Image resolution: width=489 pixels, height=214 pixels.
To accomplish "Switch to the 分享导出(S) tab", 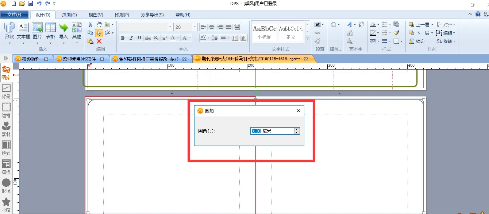I will pos(152,15).
